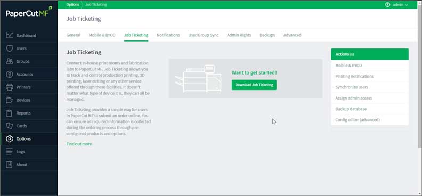422x196 pixels.
Task: Click the Download Job Ticketing button
Action: coord(254,85)
